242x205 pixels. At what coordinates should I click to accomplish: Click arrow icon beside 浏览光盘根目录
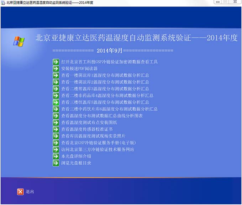pos(56,163)
